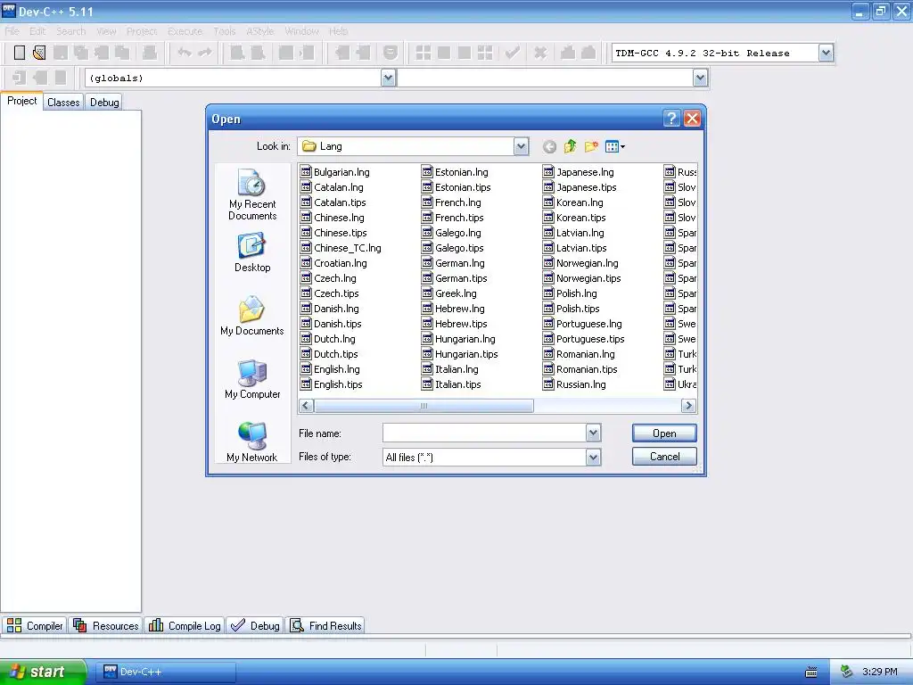Image resolution: width=913 pixels, height=685 pixels.
Task: Select Croatian.lng in the file list
Action: pyautogui.click(x=333, y=263)
